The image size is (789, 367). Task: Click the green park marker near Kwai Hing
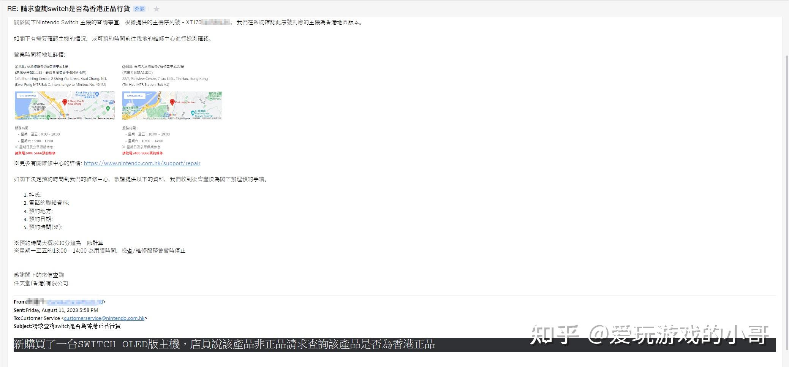(x=108, y=108)
